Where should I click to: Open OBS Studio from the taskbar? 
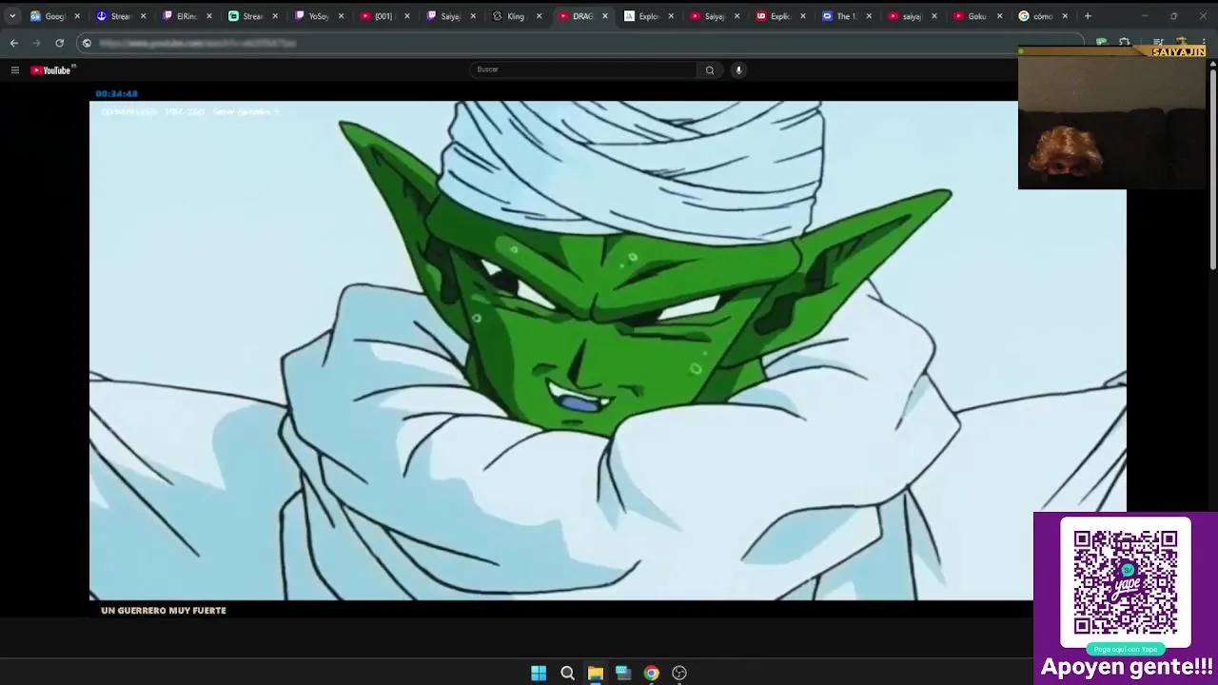[x=679, y=673]
